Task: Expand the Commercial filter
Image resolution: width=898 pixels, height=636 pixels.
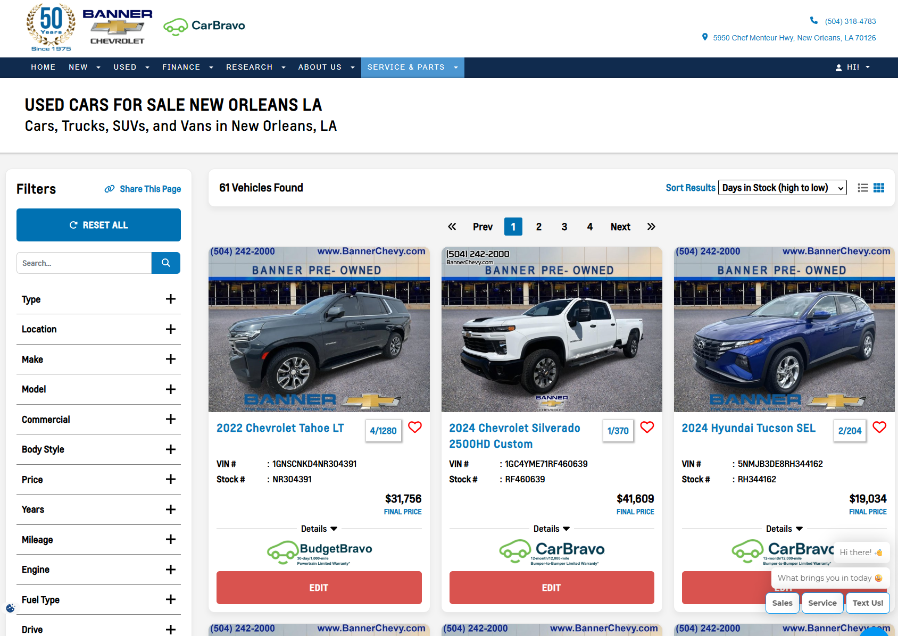Action: point(98,420)
